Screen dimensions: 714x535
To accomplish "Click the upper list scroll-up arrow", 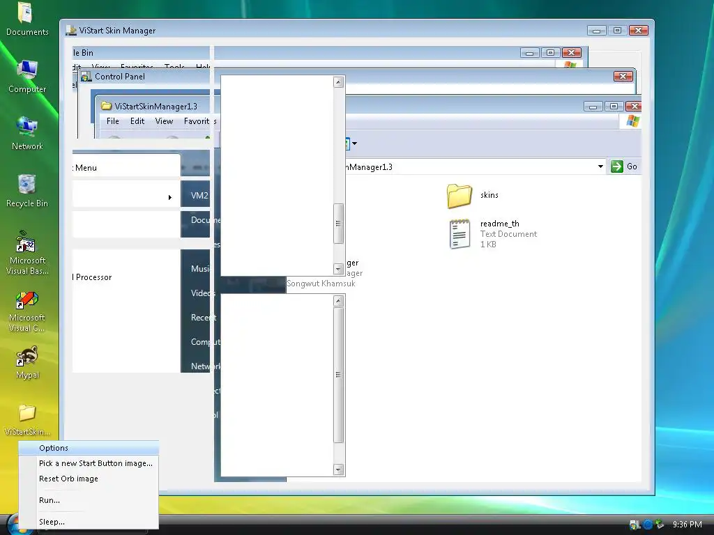I will (x=338, y=82).
